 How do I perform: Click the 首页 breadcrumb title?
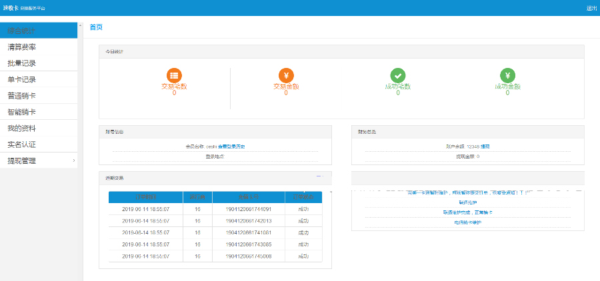pyautogui.click(x=96, y=27)
